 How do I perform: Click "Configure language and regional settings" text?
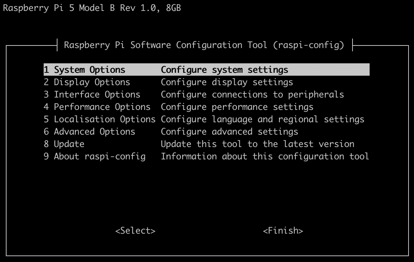pyautogui.click(x=263, y=119)
